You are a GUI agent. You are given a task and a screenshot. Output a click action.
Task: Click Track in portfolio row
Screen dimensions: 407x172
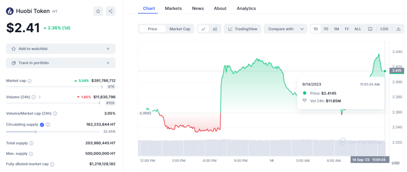[60, 63]
